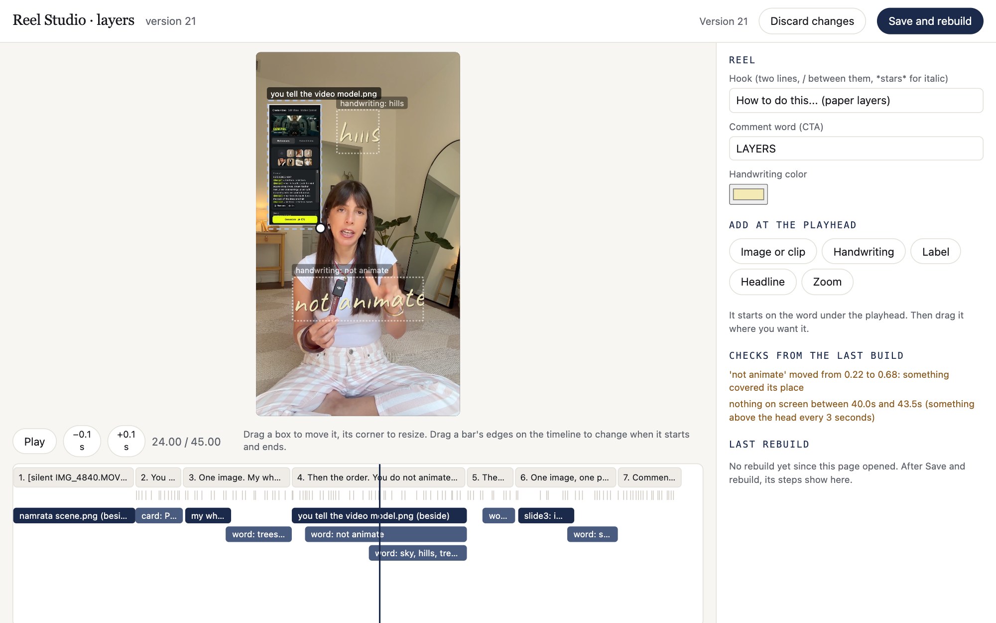Select the namrata scene.png timeline bar
The image size is (996, 623).
pos(74,516)
